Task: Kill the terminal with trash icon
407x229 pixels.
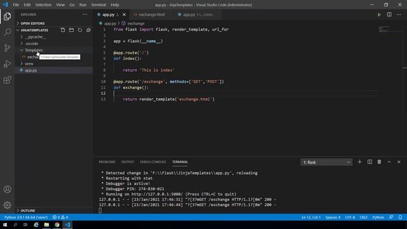Action: pos(379,162)
